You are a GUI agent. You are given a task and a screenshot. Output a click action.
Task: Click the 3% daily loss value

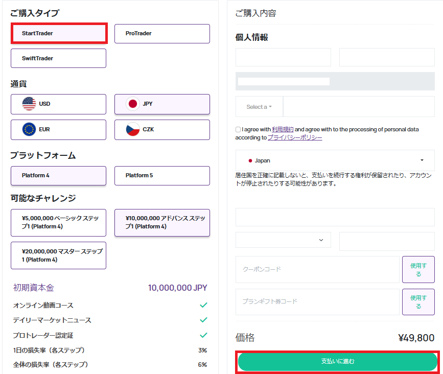(202, 350)
